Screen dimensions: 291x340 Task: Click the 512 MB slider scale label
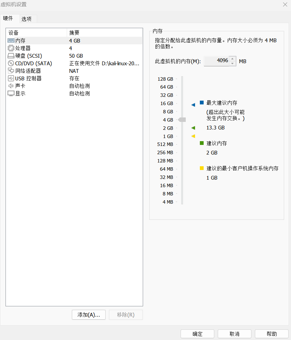click(x=165, y=144)
